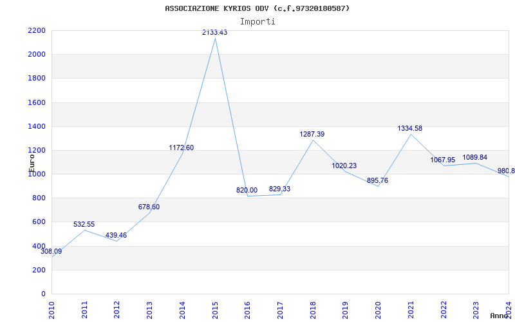This screenshot has width=515, height=322.
Task: Click the data label 532.55
Action: tap(84, 224)
